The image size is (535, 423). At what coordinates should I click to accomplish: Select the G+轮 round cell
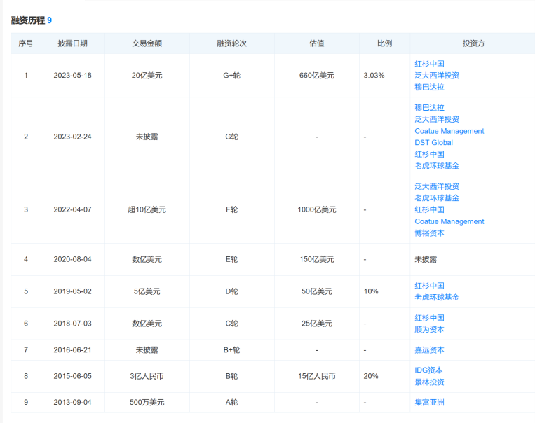click(231, 76)
